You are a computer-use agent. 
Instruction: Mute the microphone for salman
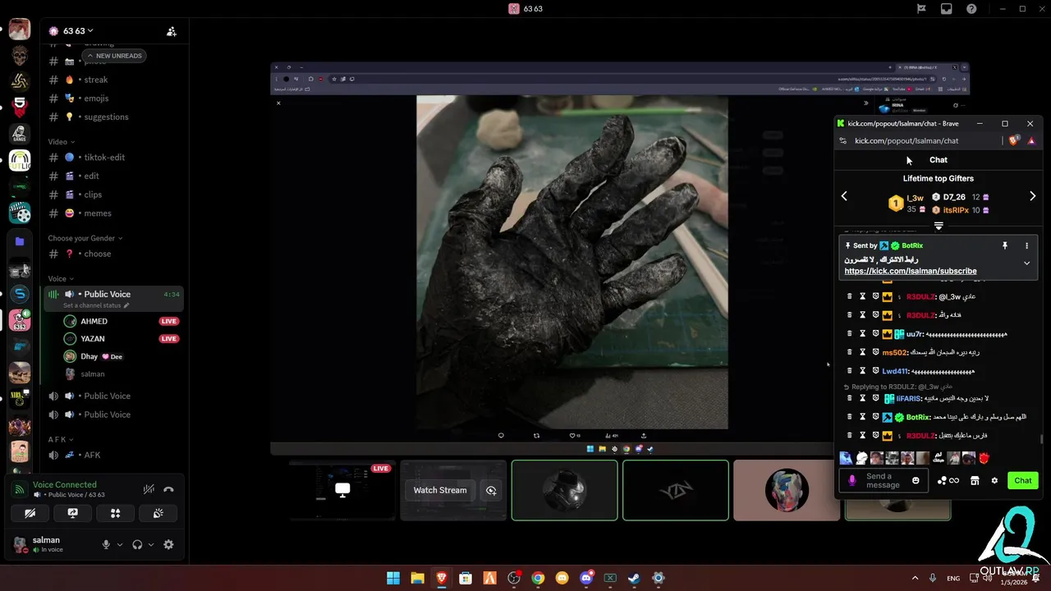106,544
